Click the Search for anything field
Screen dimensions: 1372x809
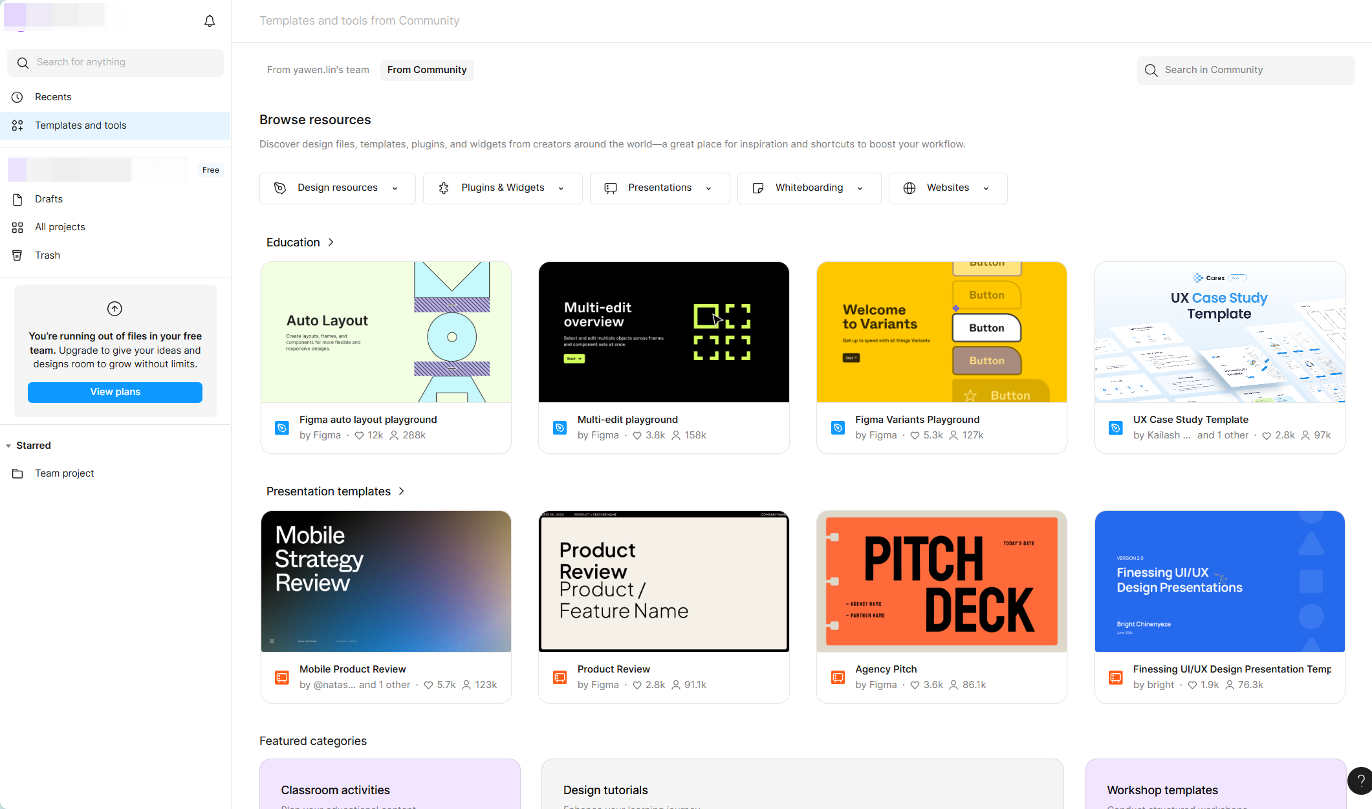115,63
